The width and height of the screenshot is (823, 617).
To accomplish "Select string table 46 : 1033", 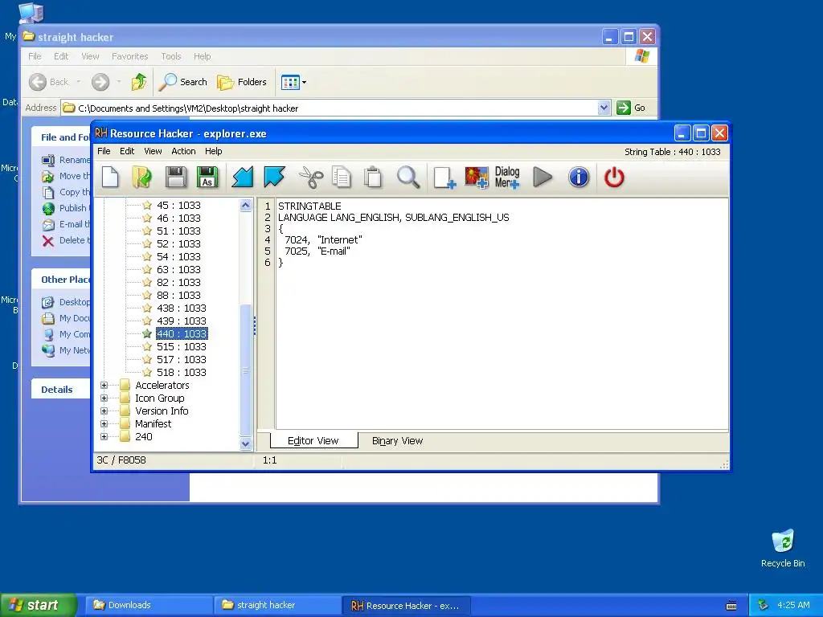I will coord(178,219).
